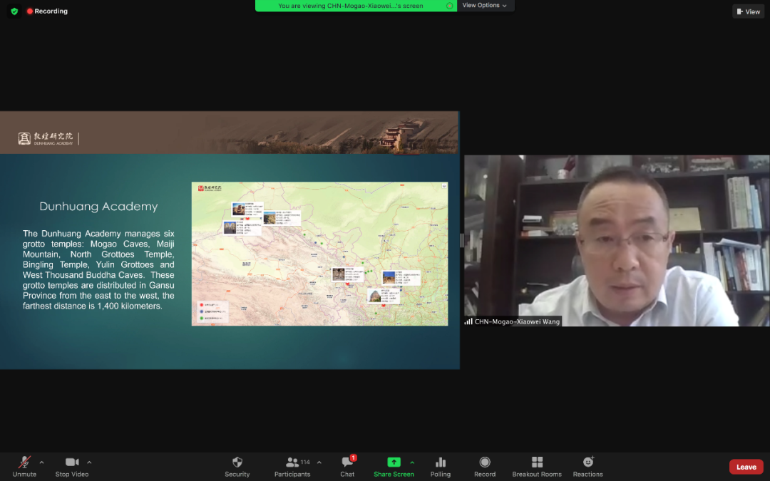Screen dimensions: 770x481
Task: Open the View layout menu
Action: coord(749,11)
